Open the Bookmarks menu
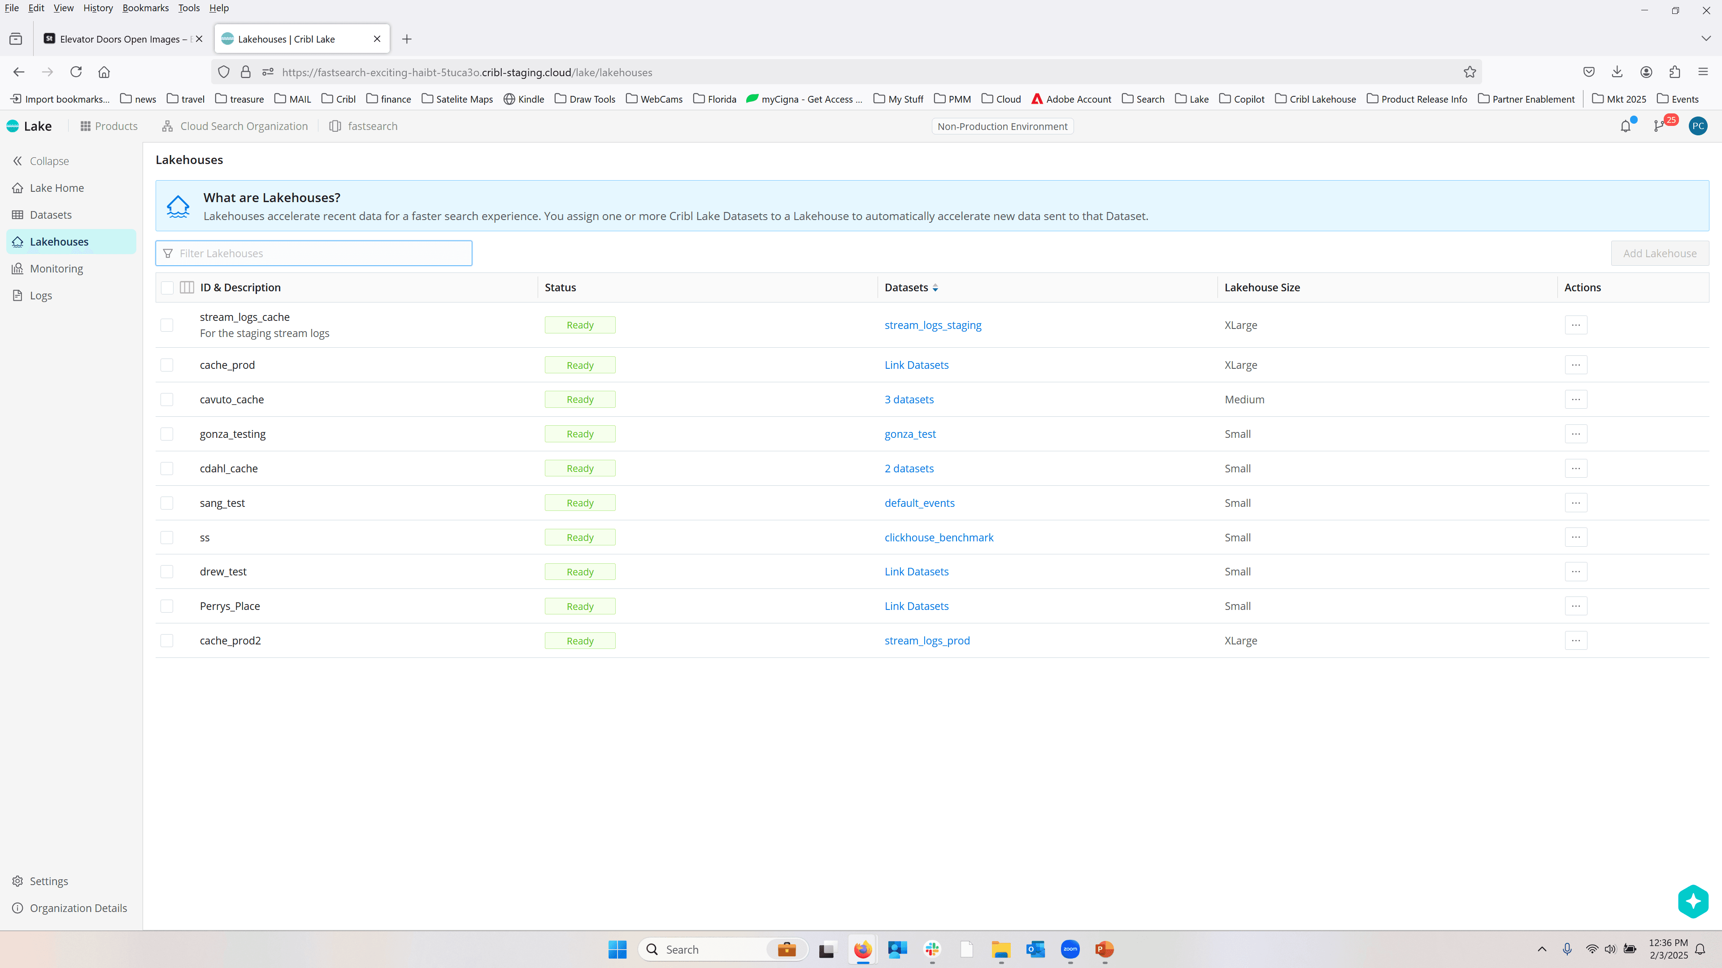The width and height of the screenshot is (1722, 968). tap(145, 8)
